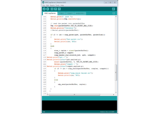The height and width of the screenshot is (114, 159).
Task: Switch to the coap.h tab
Action: pos(70,13)
